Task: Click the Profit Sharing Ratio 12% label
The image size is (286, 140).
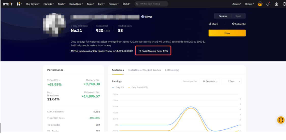Action: 153,51
